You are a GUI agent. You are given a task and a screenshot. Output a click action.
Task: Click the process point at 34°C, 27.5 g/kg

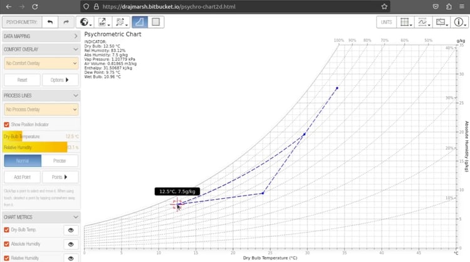[337, 88]
